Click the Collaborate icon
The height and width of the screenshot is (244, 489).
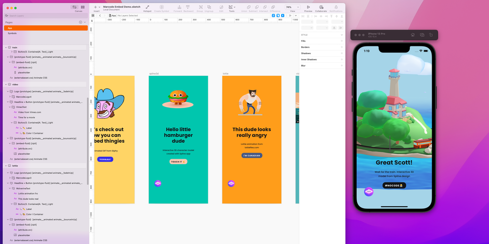pyautogui.click(x=321, y=7)
